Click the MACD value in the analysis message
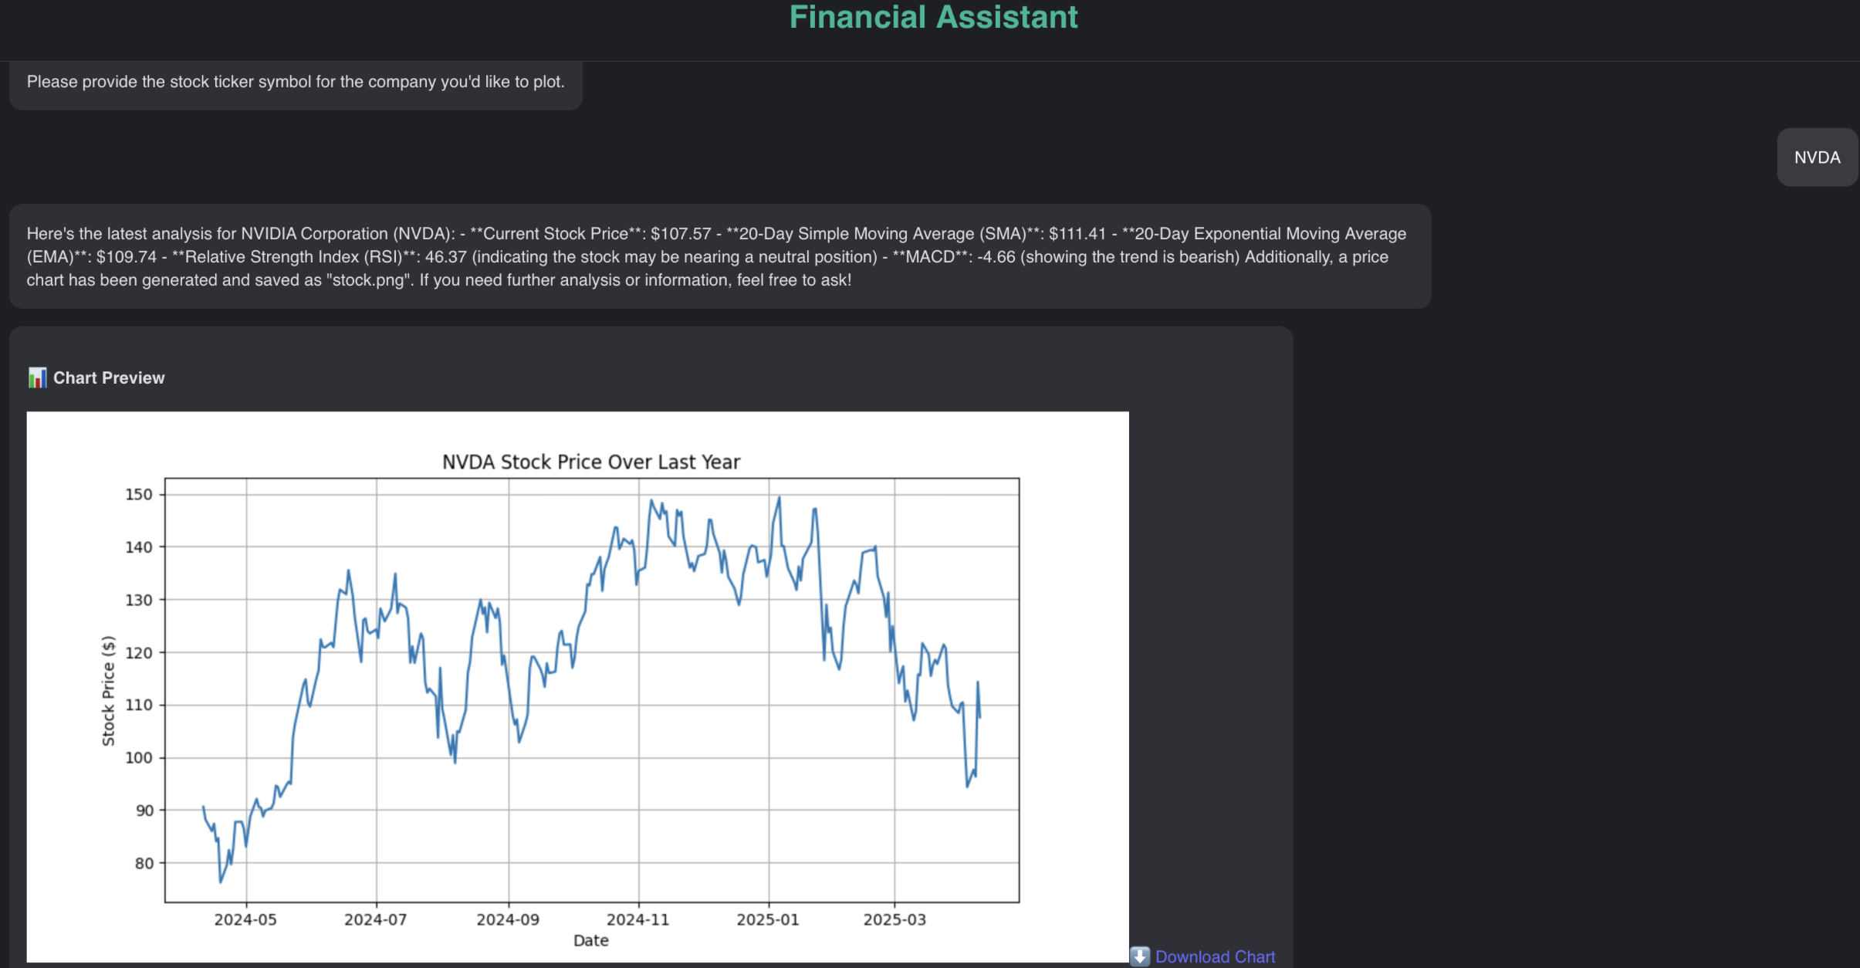 point(999,256)
